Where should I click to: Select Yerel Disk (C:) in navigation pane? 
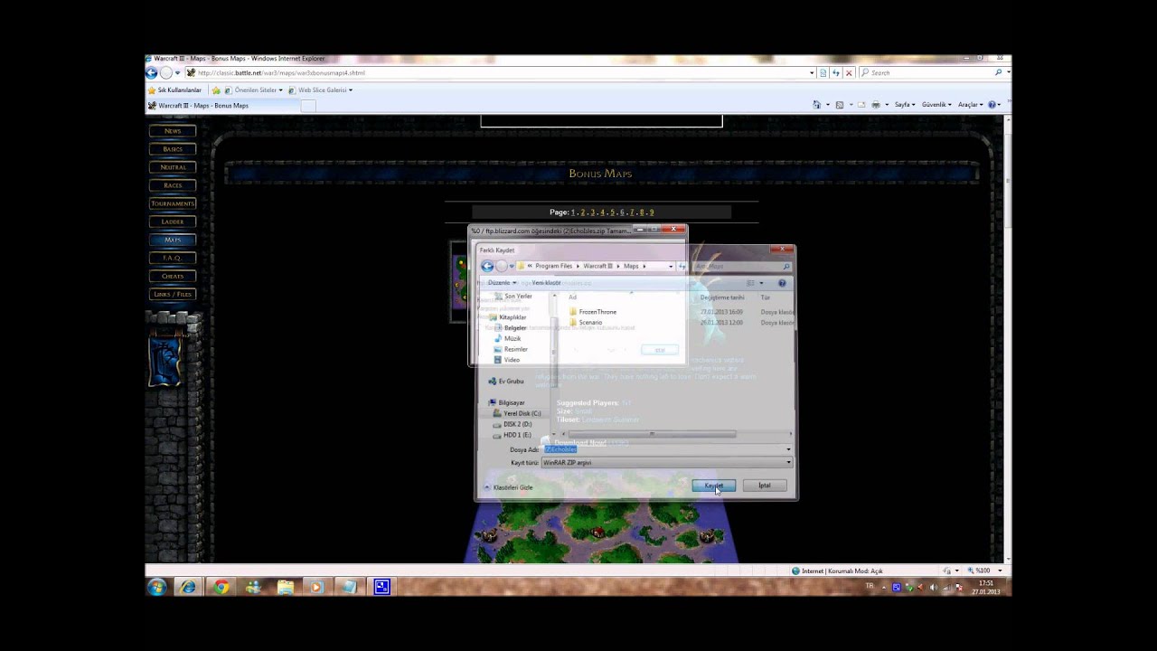click(517, 413)
